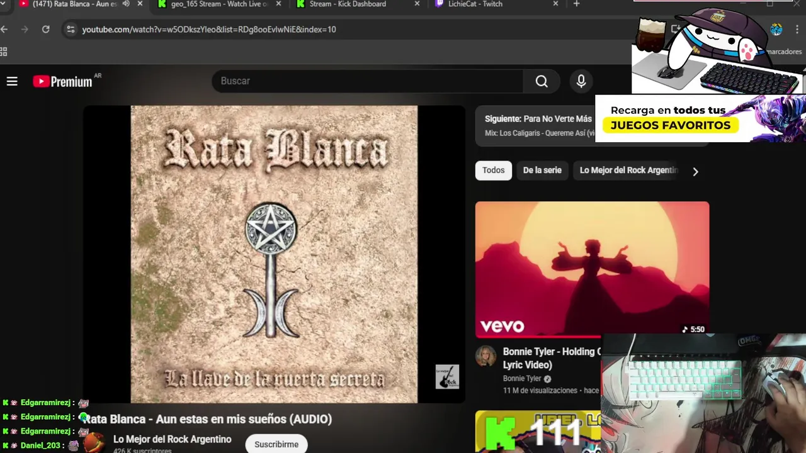
Task: Open Lo Mejor del Rock Argentino channel
Action: point(173,439)
